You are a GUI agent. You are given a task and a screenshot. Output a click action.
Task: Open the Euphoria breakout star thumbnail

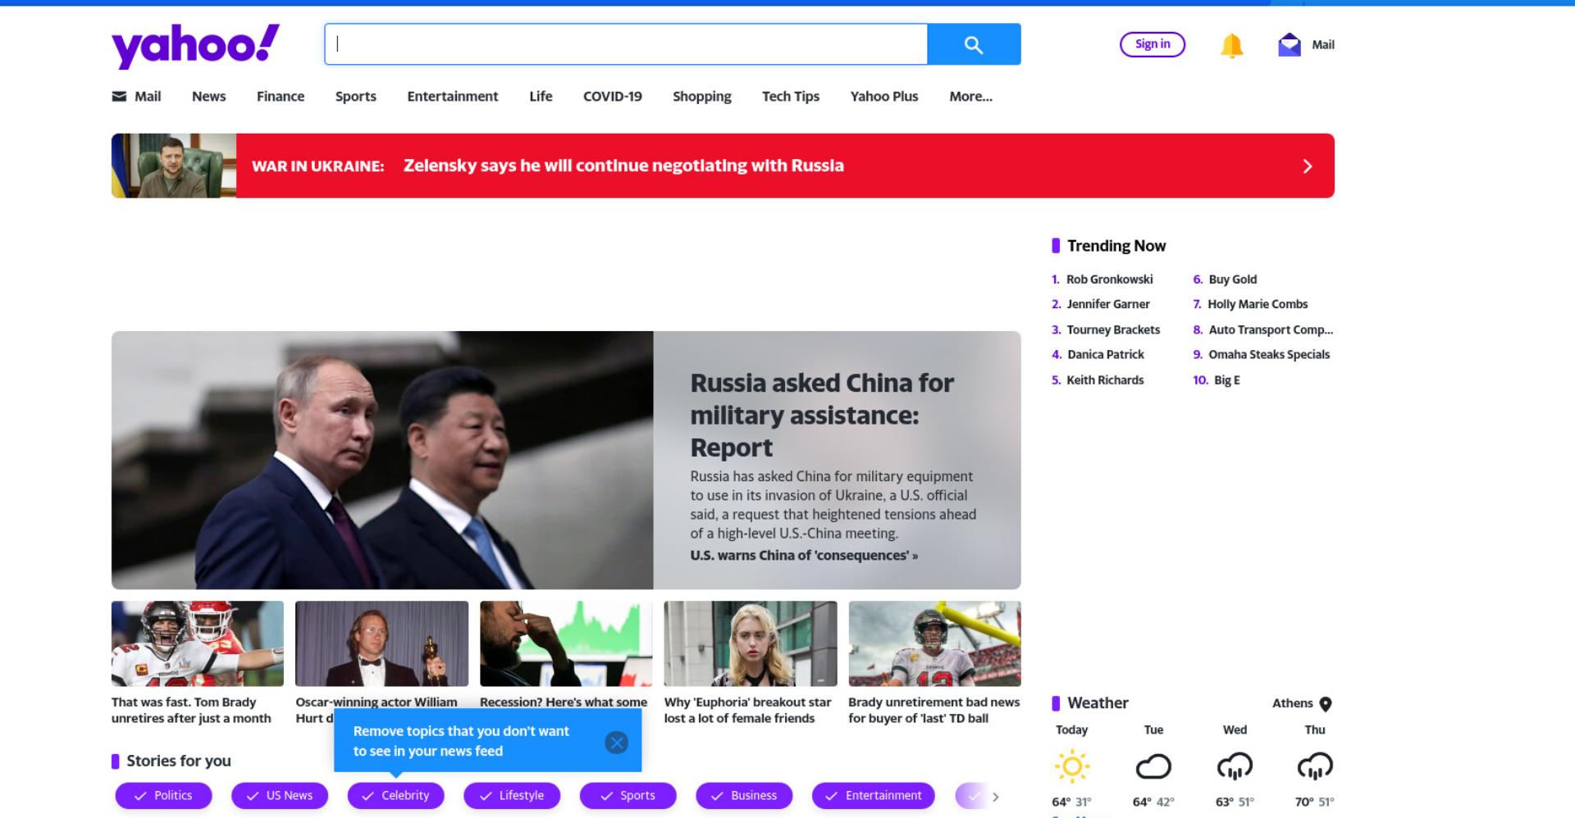[x=751, y=643]
